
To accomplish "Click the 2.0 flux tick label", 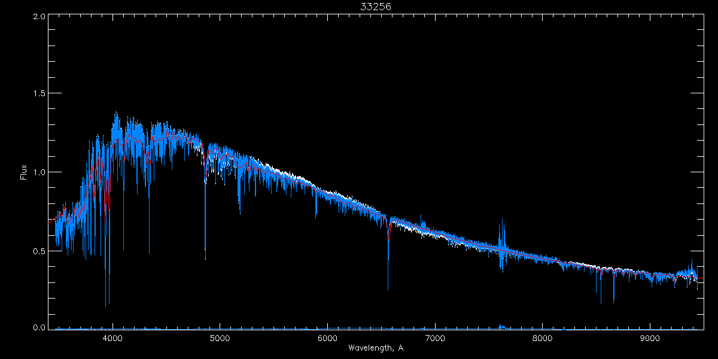I will 39,17.
